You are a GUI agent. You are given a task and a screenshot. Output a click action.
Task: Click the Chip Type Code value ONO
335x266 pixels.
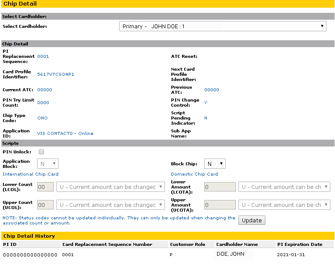point(42,118)
